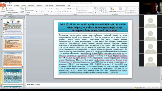162x91 pixels.
Task: Open character spacing options
Action: click(49, 12)
